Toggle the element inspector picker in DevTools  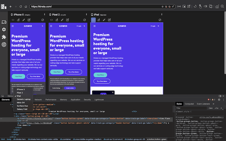coord(2,96)
